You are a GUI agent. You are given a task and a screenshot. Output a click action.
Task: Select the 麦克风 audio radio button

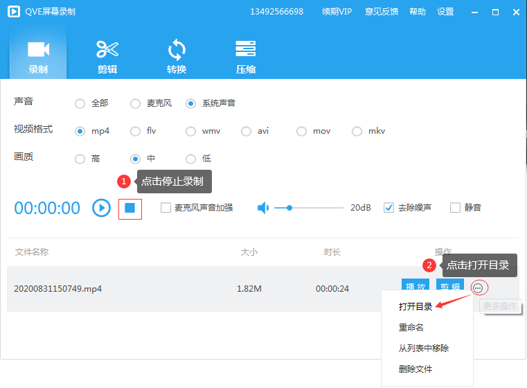[136, 103]
